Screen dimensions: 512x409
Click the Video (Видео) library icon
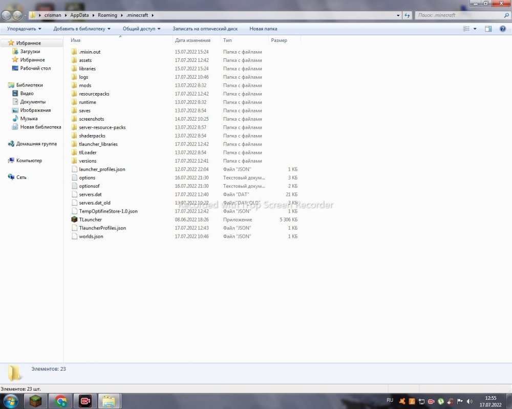15,94
